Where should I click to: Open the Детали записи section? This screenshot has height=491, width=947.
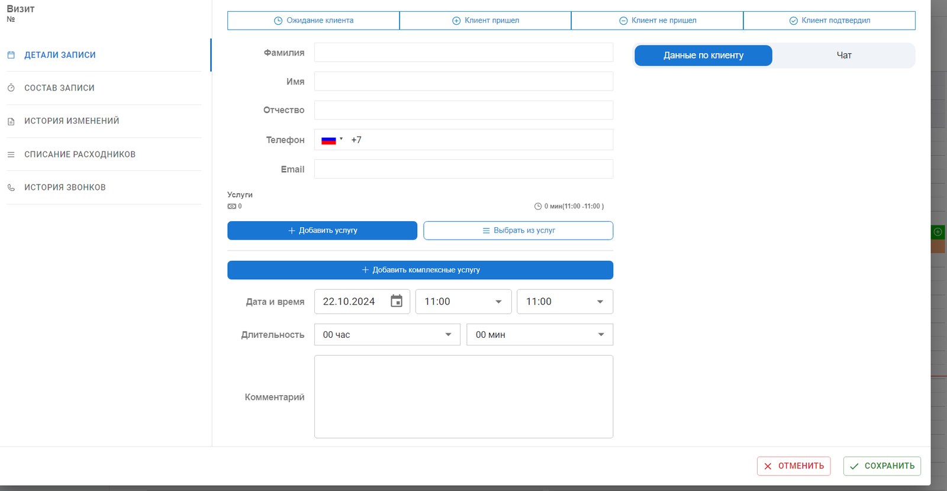(x=104, y=55)
